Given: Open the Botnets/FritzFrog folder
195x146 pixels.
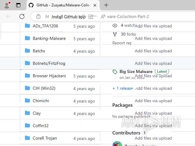Looking at the screenshot, I should [49, 64].
